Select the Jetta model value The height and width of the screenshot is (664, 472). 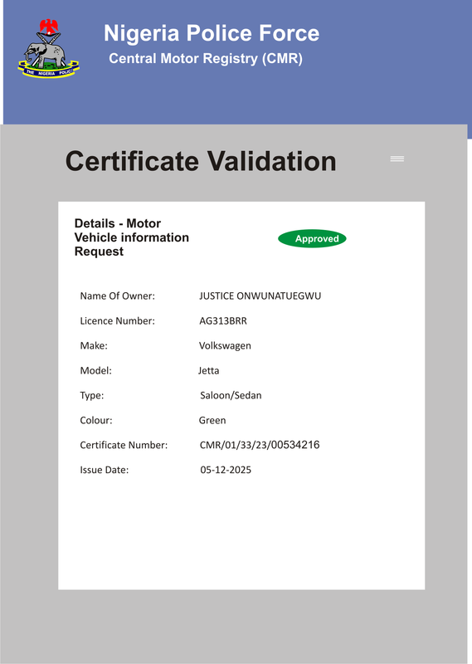point(209,370)
